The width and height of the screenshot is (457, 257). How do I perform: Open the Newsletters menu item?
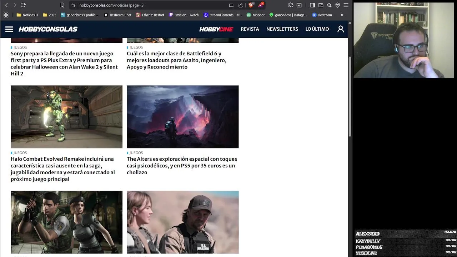point(282,29)
